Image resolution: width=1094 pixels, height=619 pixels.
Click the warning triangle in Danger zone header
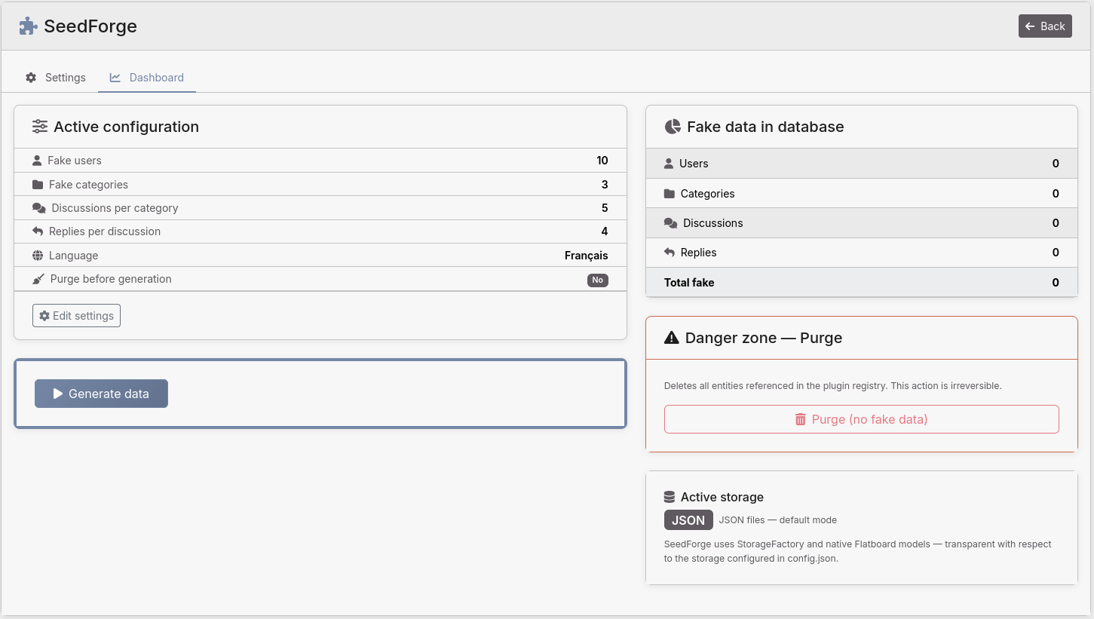tap(670, 338)
